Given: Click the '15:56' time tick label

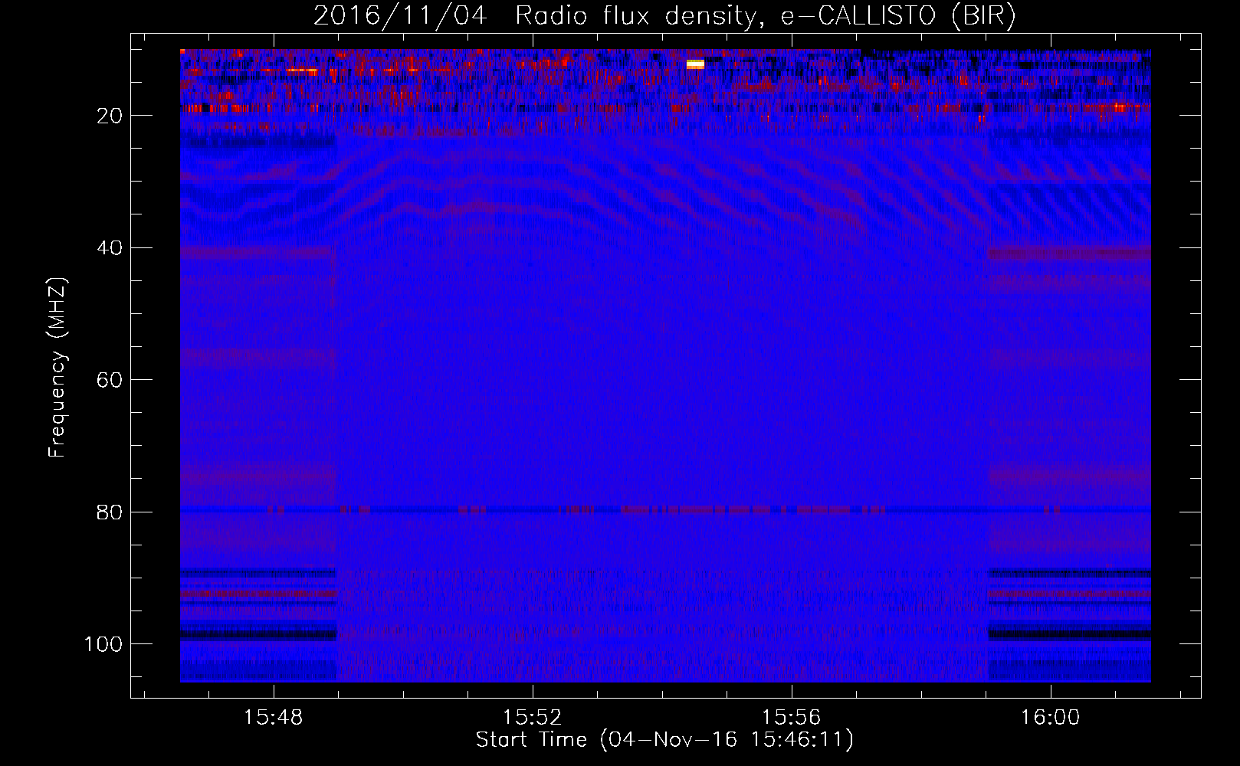Looking at the screenshot, I should pyautogui.click(x=791, y=718).
